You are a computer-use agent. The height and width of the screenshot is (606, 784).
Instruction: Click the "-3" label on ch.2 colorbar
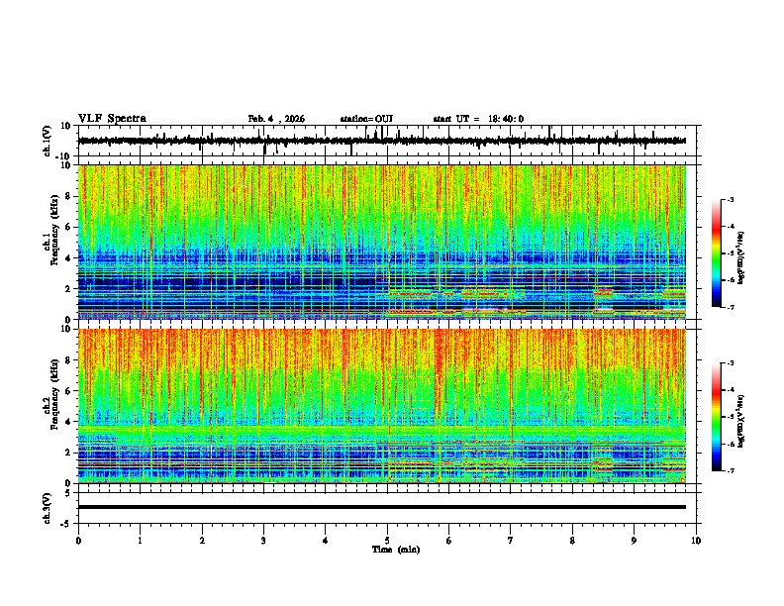[x=731, y=363]
